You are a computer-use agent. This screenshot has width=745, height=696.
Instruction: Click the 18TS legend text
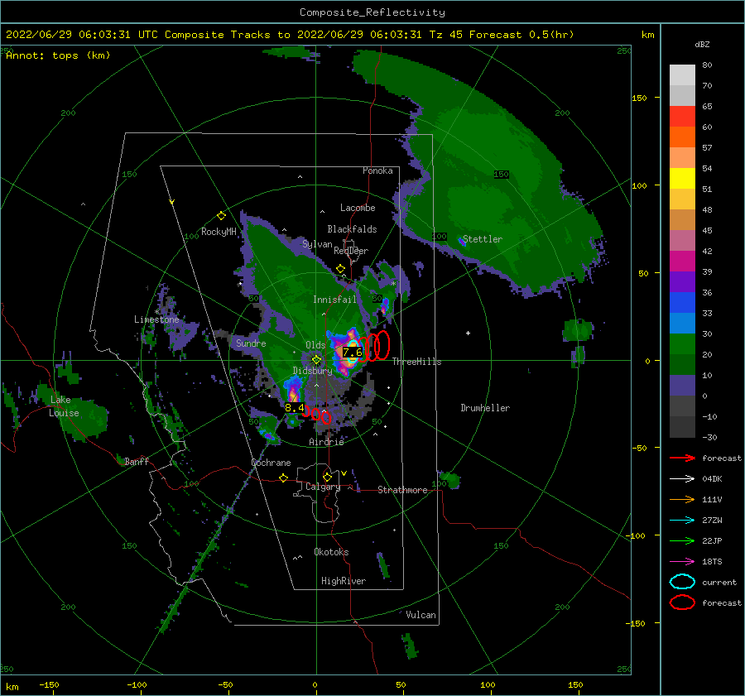click(x=712, y=562)
